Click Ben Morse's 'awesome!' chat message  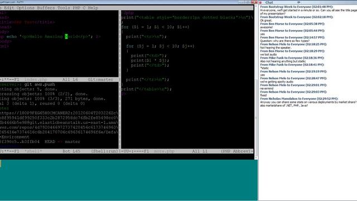coord(267,27)
